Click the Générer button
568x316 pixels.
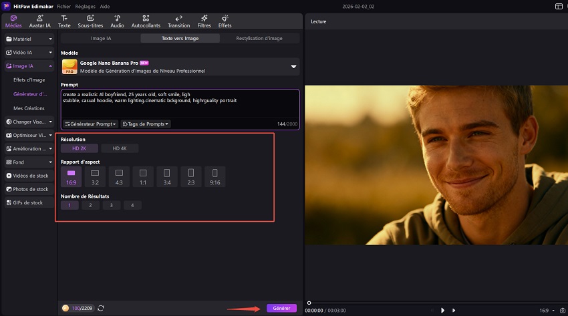(x=281, y=308)
